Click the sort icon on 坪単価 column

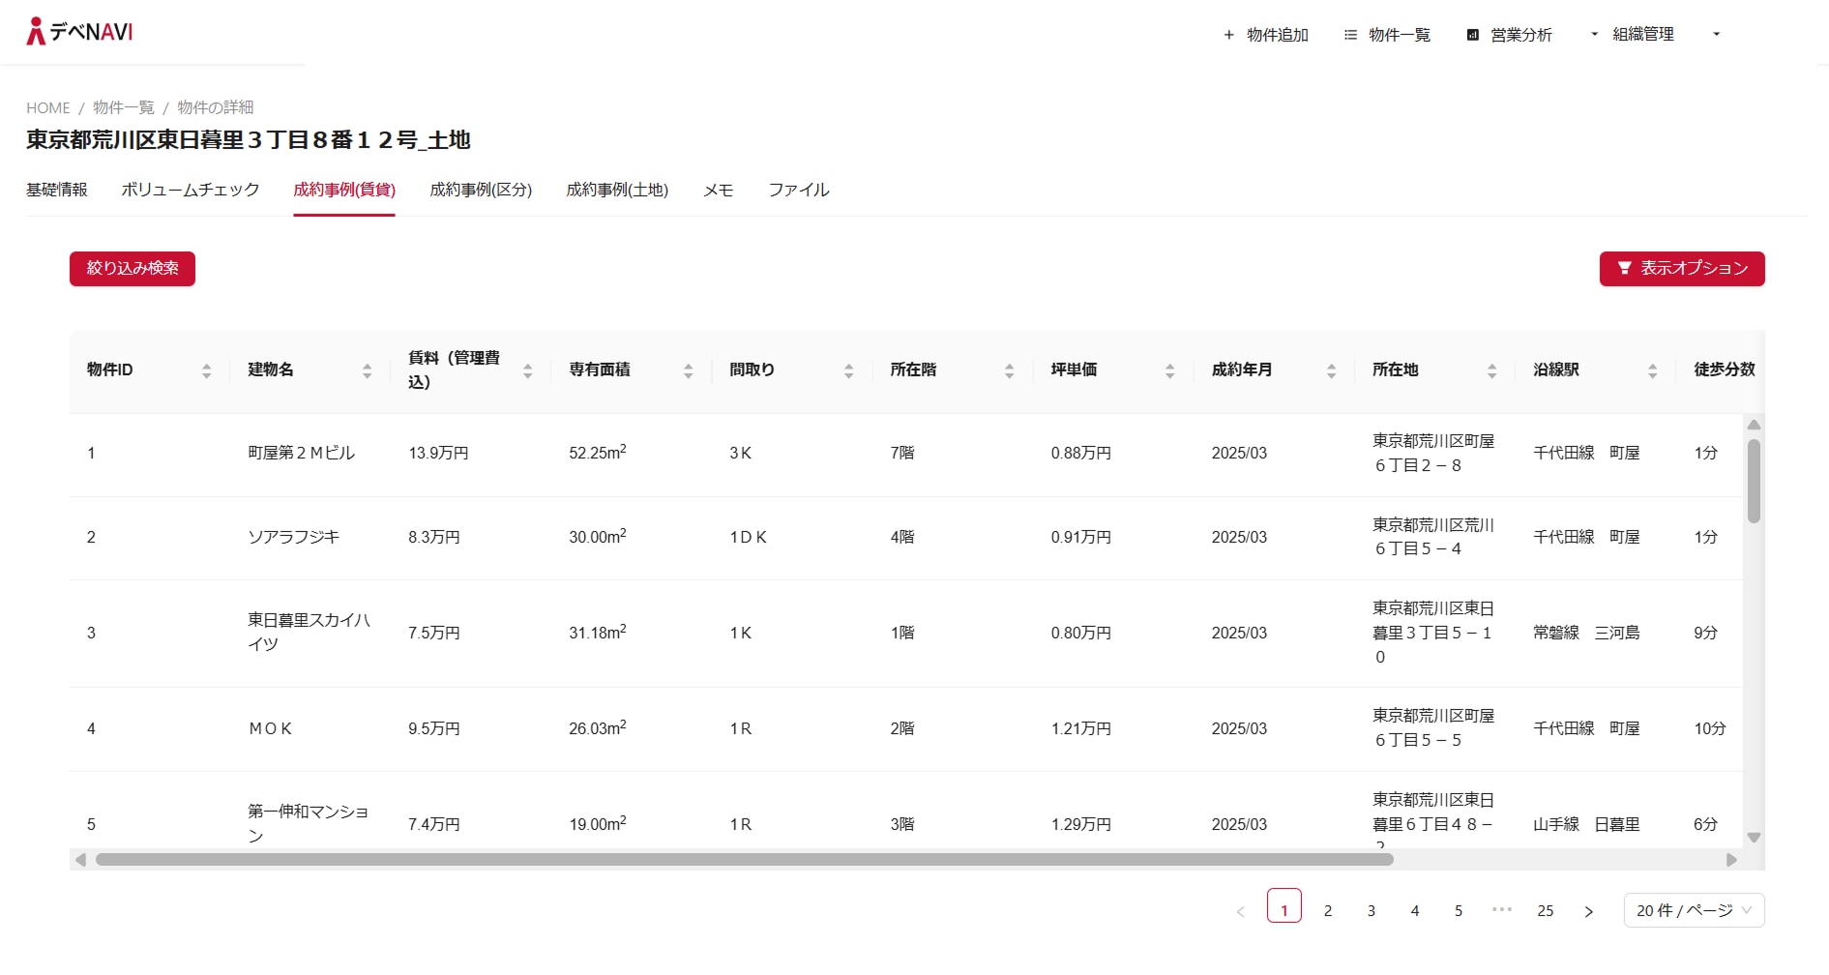point(1170,369)
